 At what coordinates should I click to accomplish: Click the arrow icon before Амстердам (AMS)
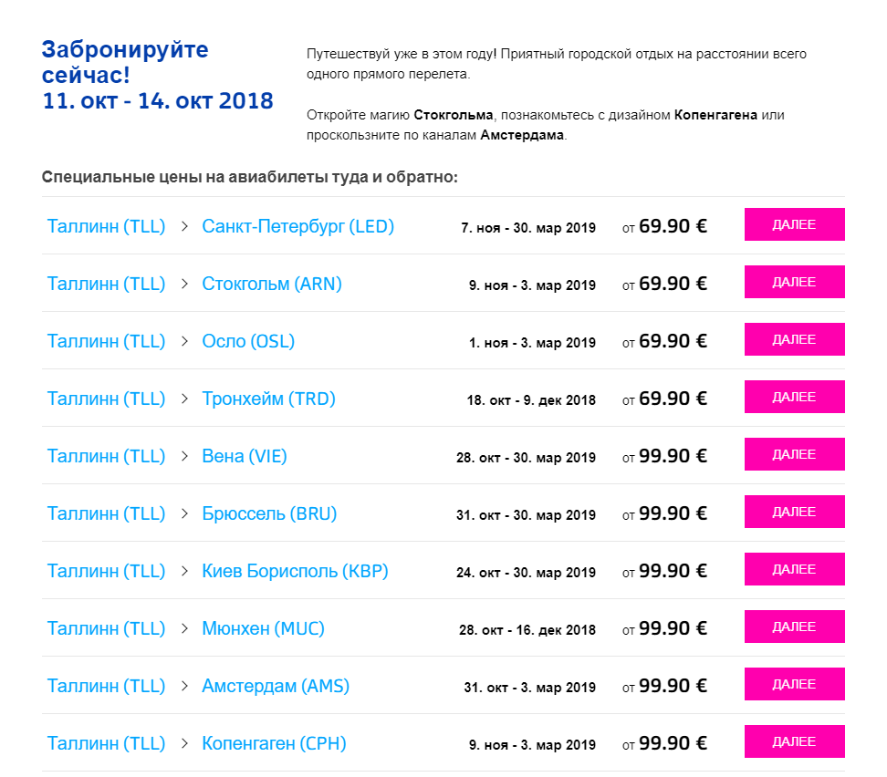pos(184,686)
